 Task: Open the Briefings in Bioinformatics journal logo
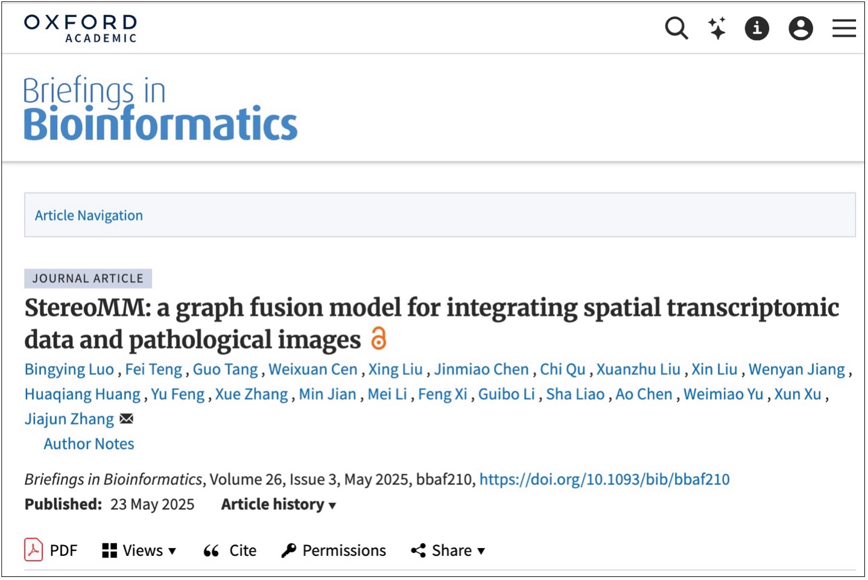click(160, 109)
